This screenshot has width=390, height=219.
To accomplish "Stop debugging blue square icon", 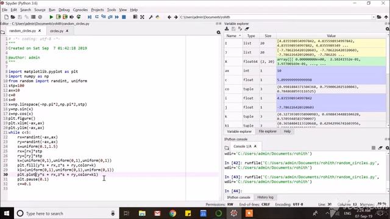I will coord(124,17).
